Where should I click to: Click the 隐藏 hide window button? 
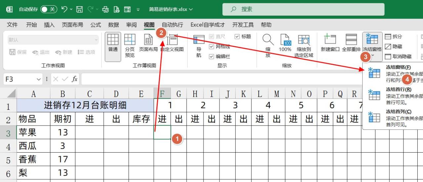[393, 47]
